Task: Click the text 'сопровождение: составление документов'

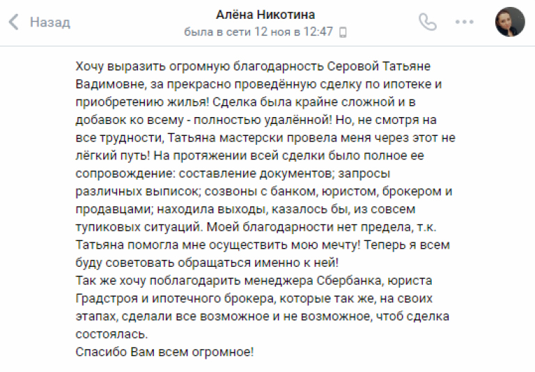Action: point(205,173)
